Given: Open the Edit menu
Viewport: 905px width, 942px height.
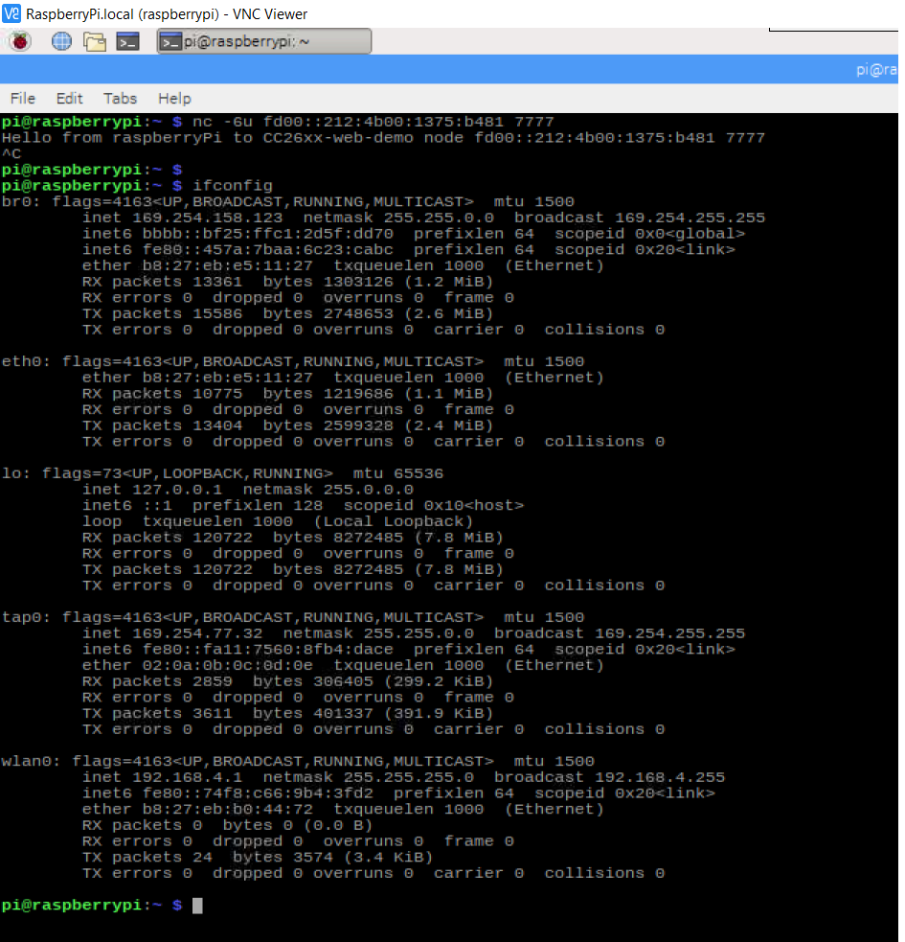Looking at the screenshot, I should pos(69,98).
